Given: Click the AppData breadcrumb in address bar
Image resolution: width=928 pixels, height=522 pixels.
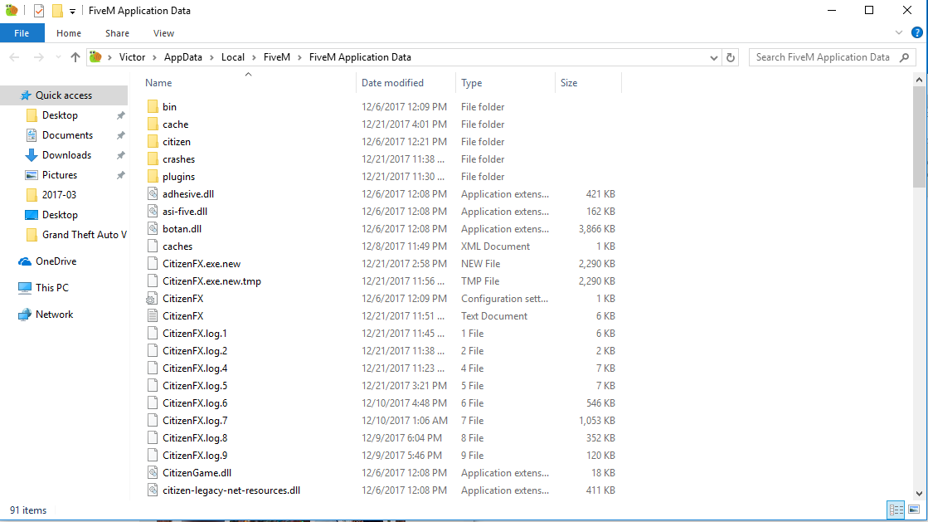Looking at the screenshot, I should pyautogui.click(x=183, y=57).
